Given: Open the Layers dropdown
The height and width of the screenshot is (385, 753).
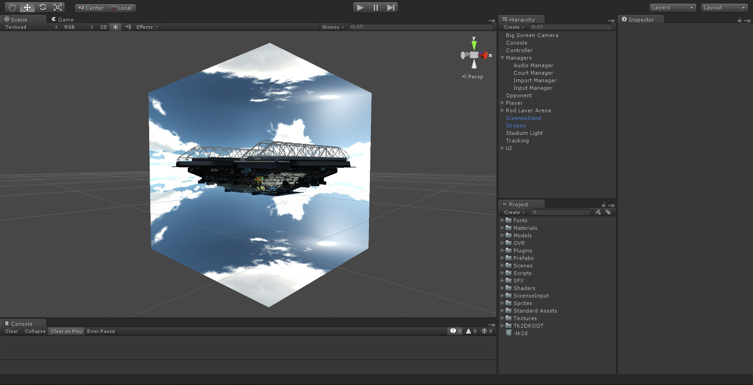Looking at the screenshot, I should point(672,8).
